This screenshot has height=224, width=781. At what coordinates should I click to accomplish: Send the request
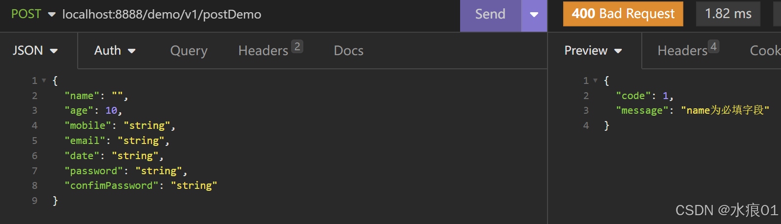490,14
